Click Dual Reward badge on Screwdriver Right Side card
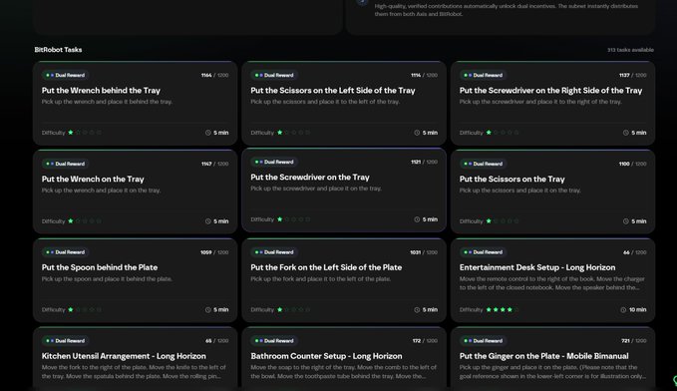The width and height of the screenshot is (677, 391). pos(484,75)
